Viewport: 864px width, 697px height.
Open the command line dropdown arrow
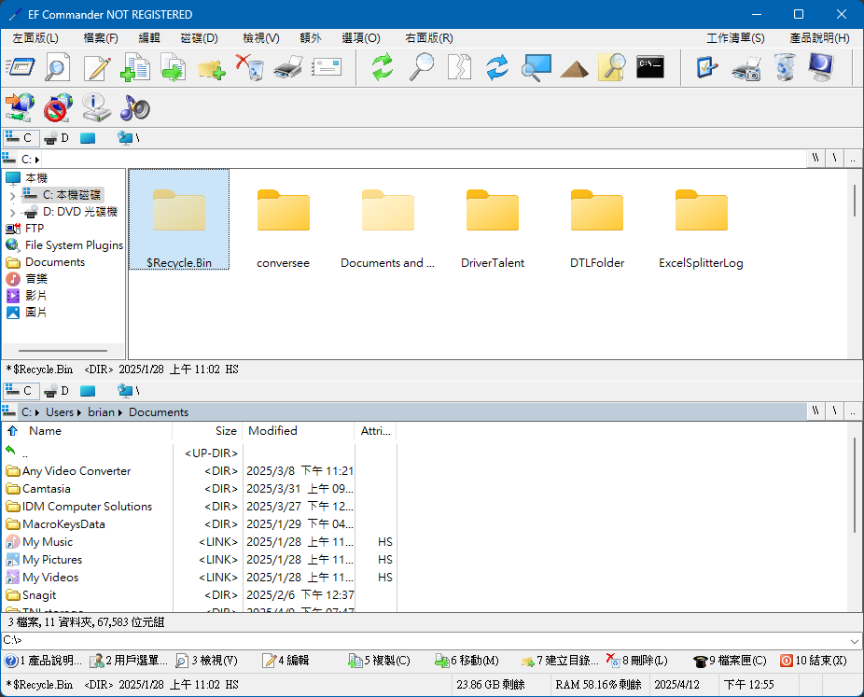click(x=855, y=641)
